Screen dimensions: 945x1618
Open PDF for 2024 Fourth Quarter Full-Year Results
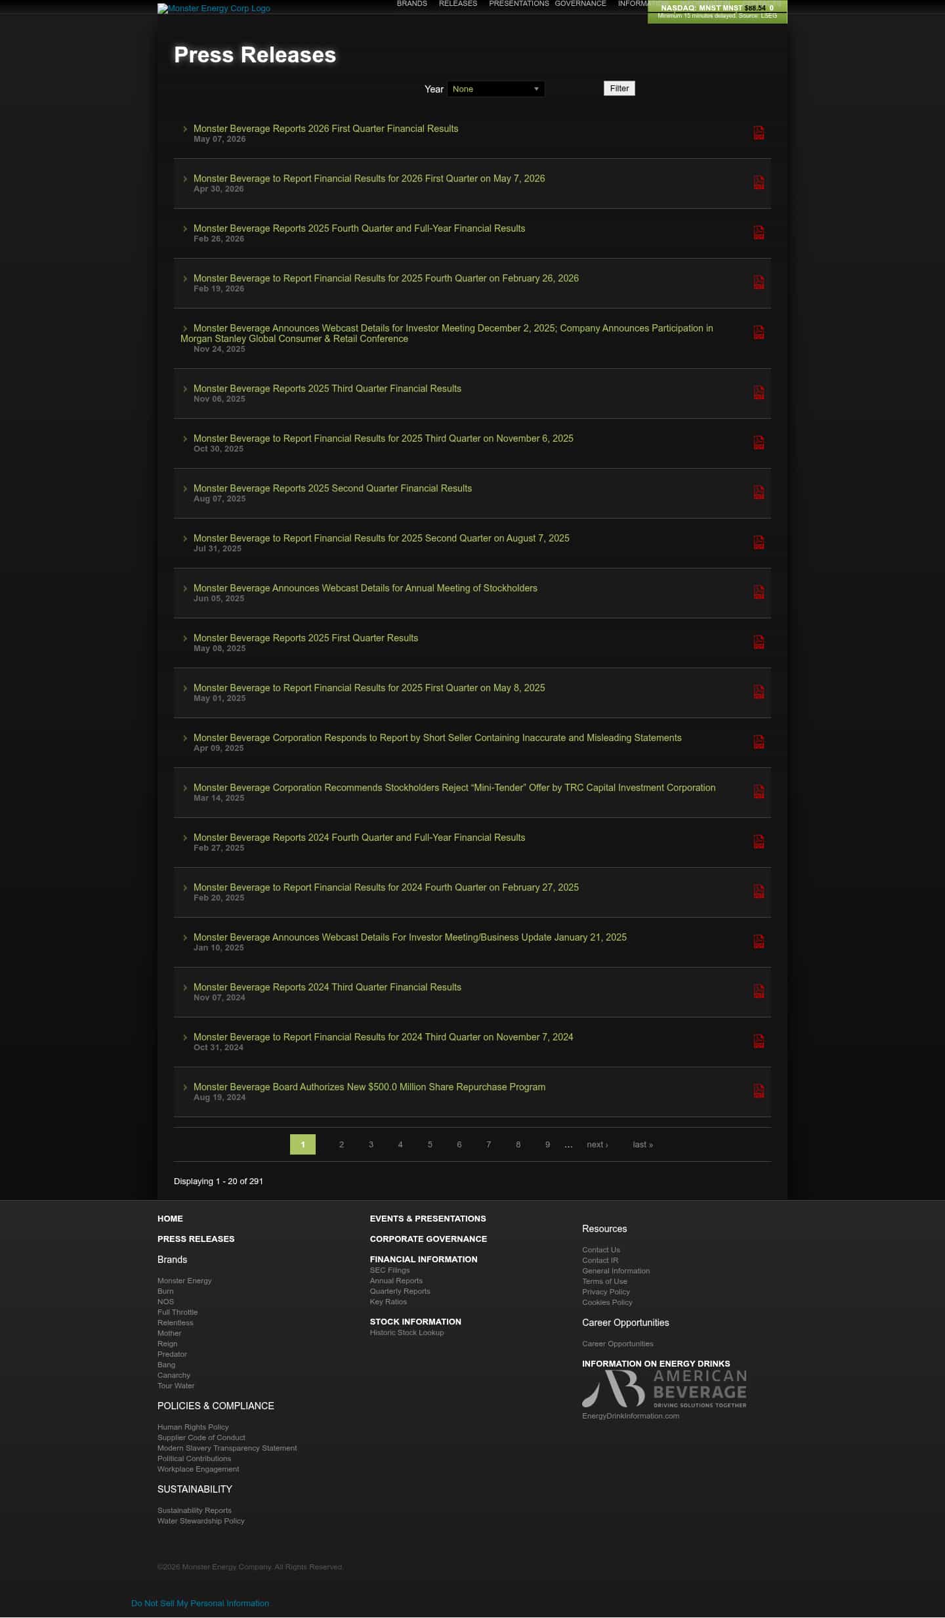click(x=759, y=841)
